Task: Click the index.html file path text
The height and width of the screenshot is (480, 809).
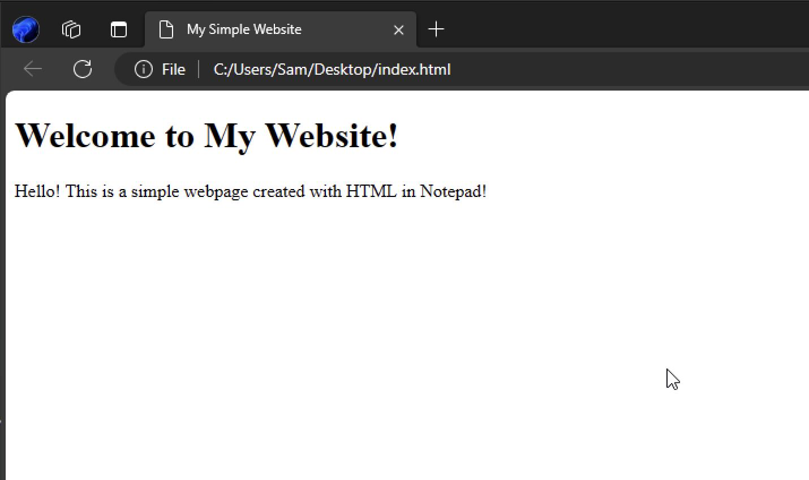Action: (332, 69)
